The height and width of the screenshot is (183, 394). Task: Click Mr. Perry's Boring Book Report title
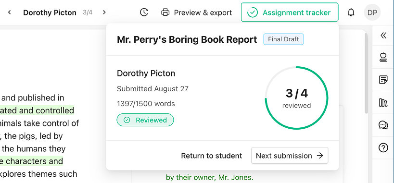187,39
